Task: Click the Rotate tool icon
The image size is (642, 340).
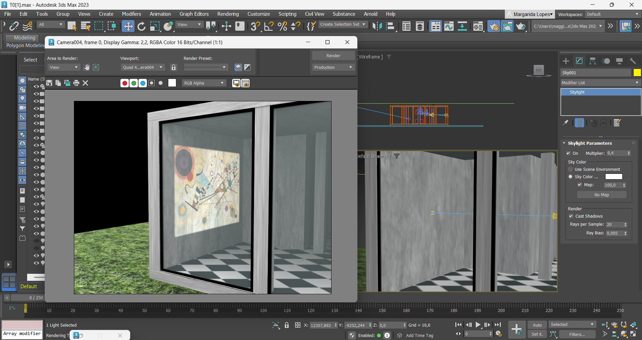Action: pos(142,26)
